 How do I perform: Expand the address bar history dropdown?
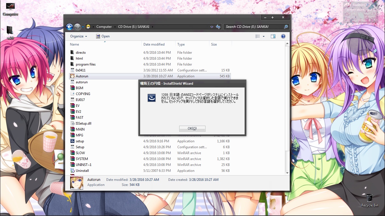tap(212, 27)
